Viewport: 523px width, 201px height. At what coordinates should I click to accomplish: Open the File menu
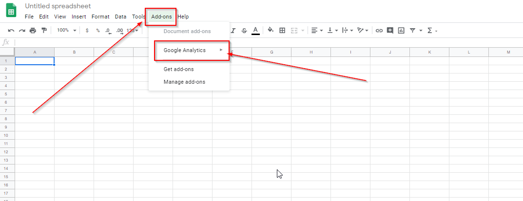click(x=29, y=17)
